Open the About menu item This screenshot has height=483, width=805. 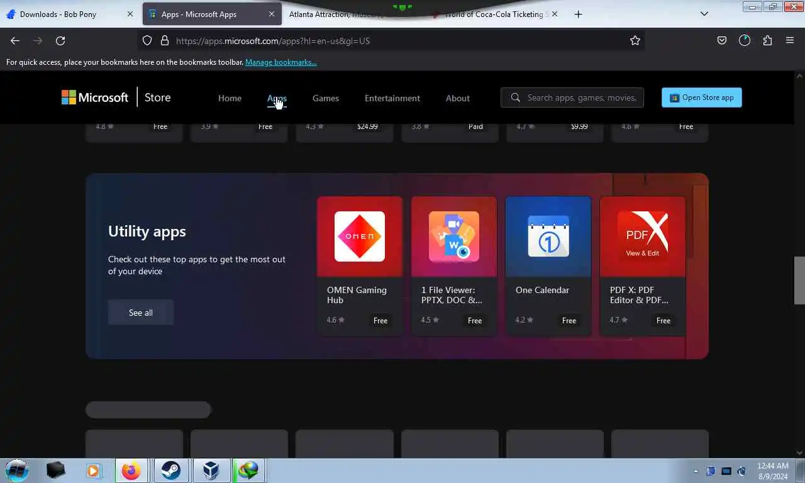458,98
